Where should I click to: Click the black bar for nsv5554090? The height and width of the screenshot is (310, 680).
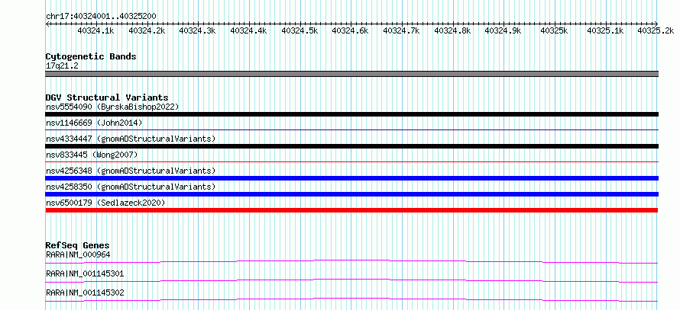click(352, 114)
